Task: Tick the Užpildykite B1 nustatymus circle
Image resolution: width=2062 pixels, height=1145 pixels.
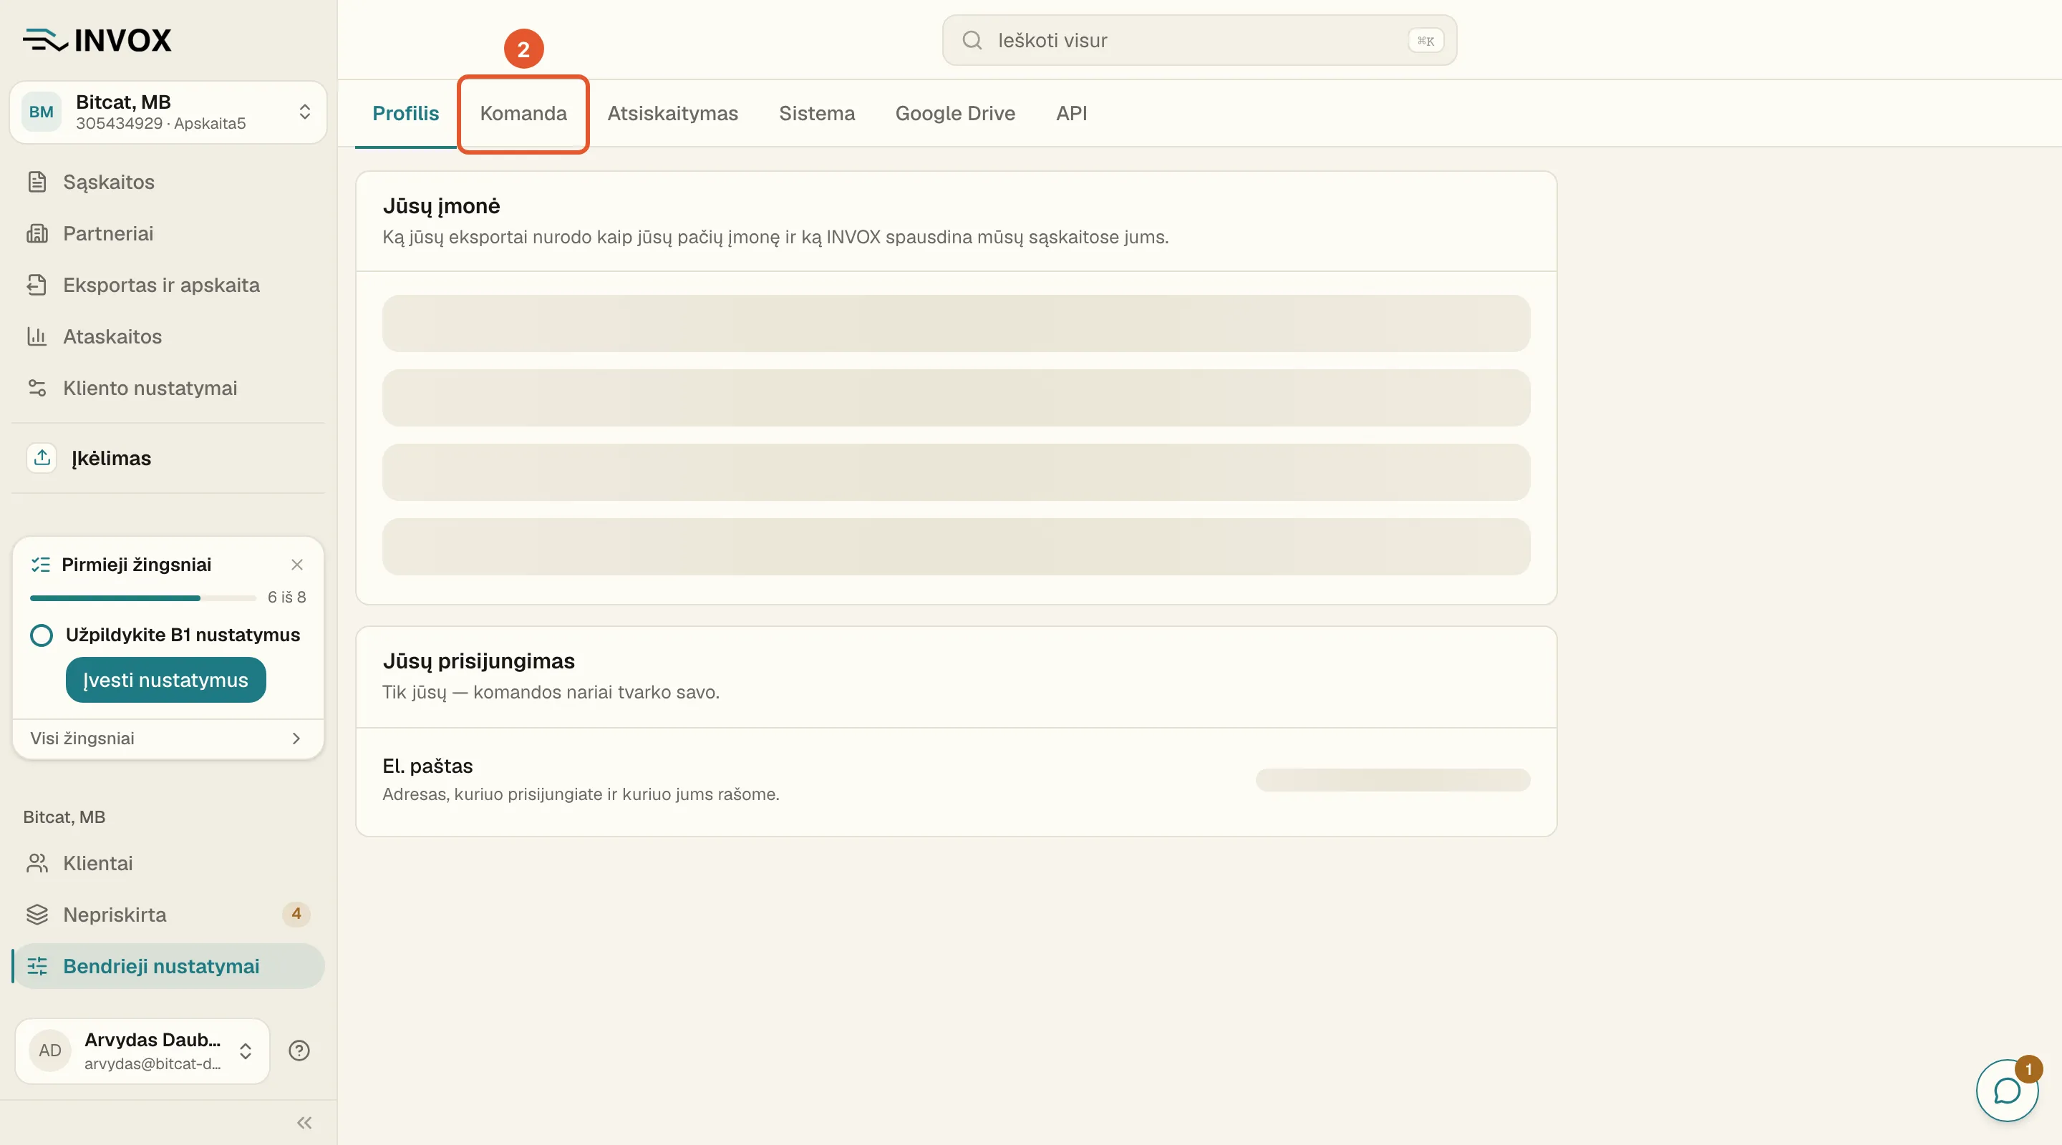Action: (42, 635)
